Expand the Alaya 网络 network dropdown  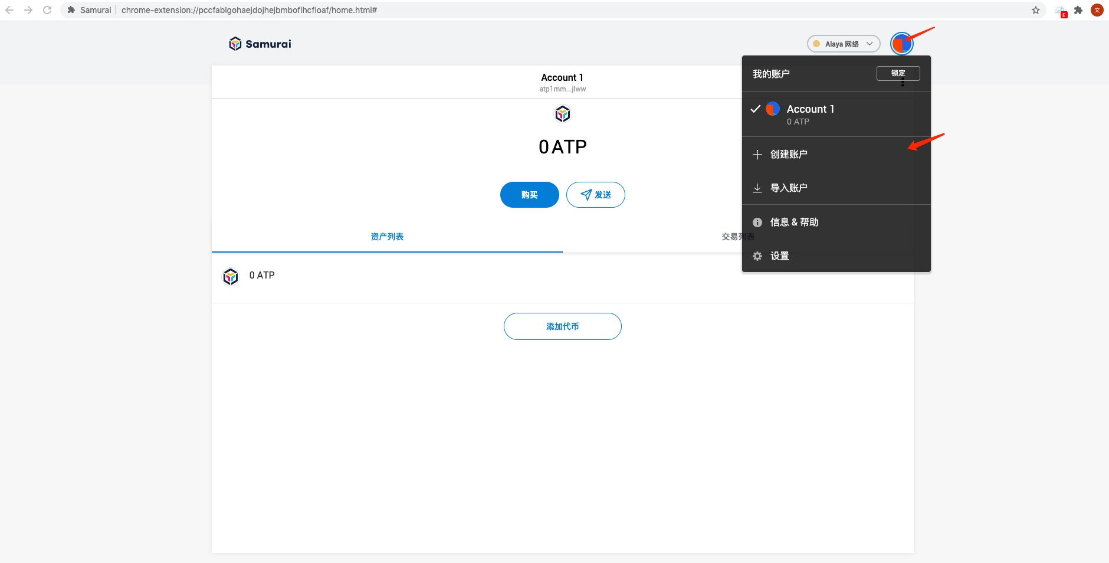coord(843,44)
